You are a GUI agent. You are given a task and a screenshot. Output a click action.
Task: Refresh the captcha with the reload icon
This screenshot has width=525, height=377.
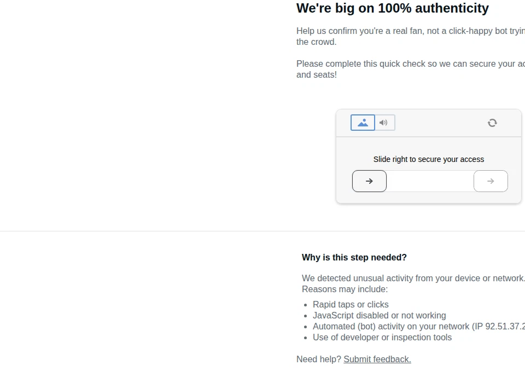[492, 123]
